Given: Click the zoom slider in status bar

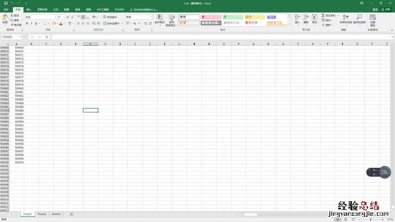Looking at the screenshot, I should pos(371,219).
